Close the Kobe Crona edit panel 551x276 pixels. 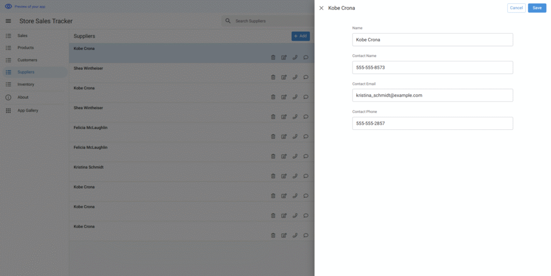[x=321, y=8]
